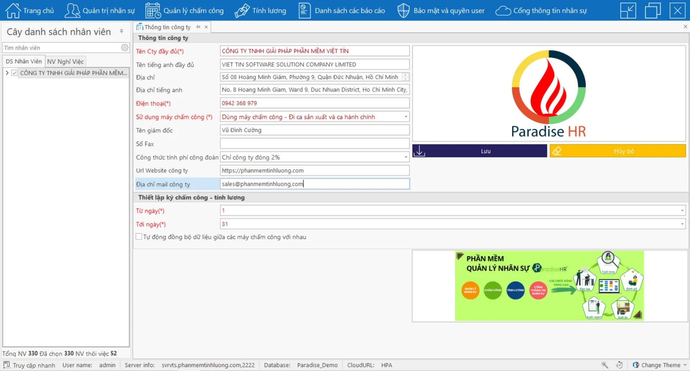Click the Paradise HR logo image
690x371 pixels.
point(549,93)
